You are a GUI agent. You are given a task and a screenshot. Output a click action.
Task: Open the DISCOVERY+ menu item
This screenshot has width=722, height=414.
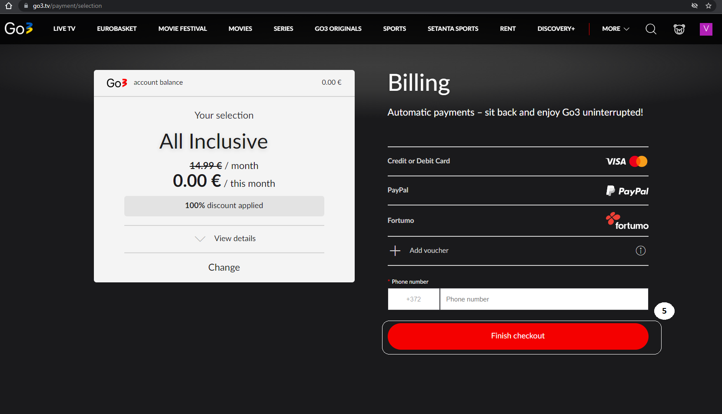[556, 29]
